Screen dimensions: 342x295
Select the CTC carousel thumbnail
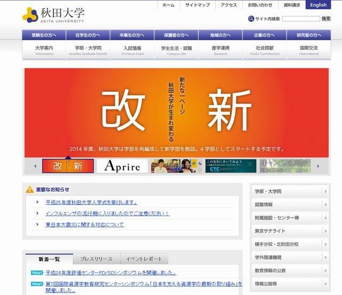[231, 166]
